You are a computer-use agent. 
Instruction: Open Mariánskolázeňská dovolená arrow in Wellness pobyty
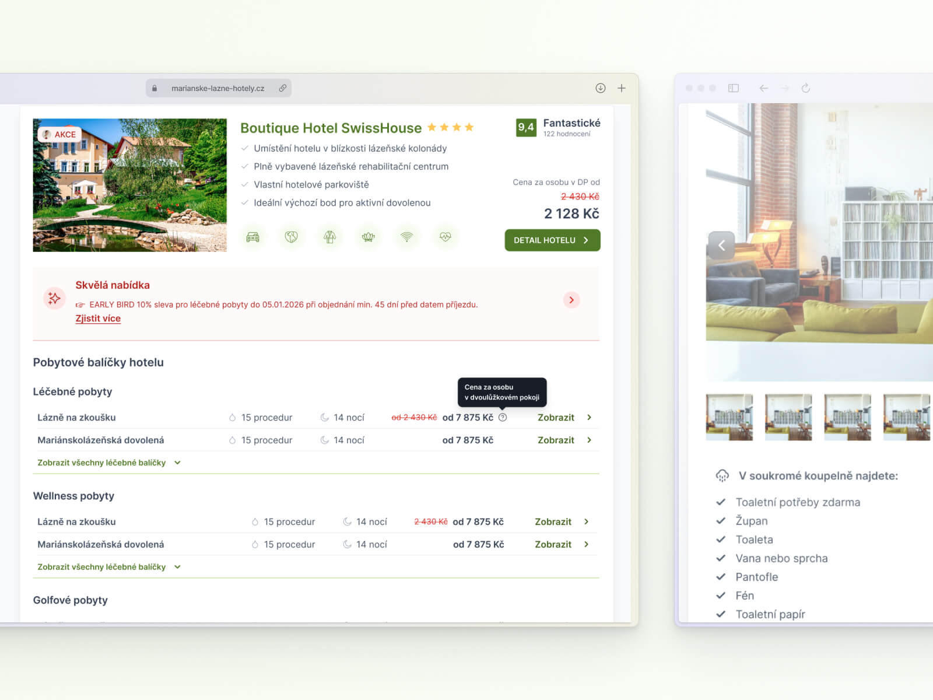(586, 544)
